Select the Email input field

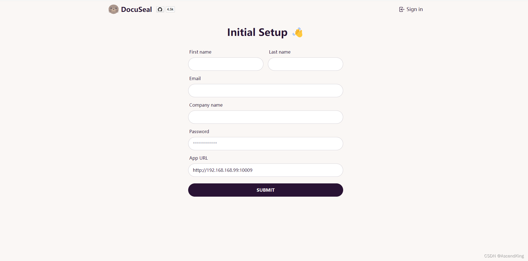pos(266,91)
